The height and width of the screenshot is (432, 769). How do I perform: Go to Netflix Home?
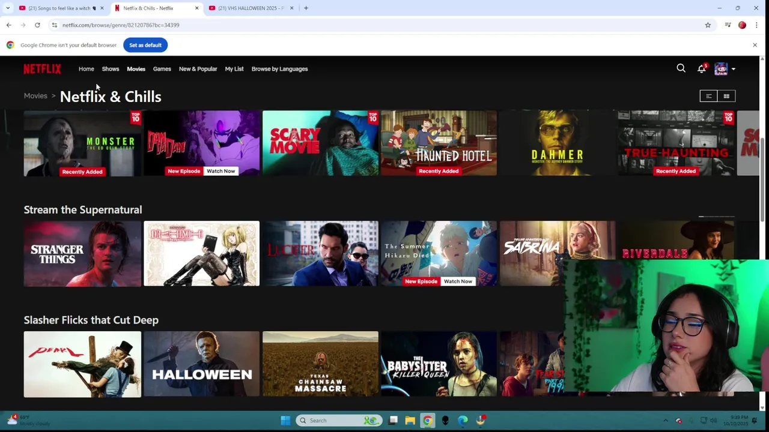(86, 69)
